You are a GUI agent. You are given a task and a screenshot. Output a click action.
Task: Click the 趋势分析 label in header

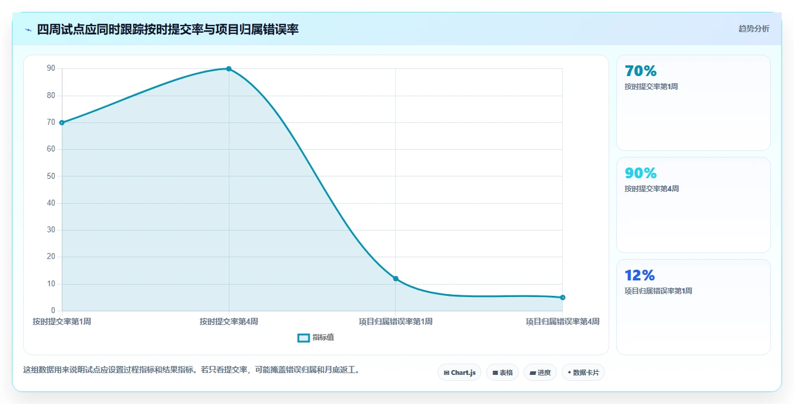coord(754,29)
